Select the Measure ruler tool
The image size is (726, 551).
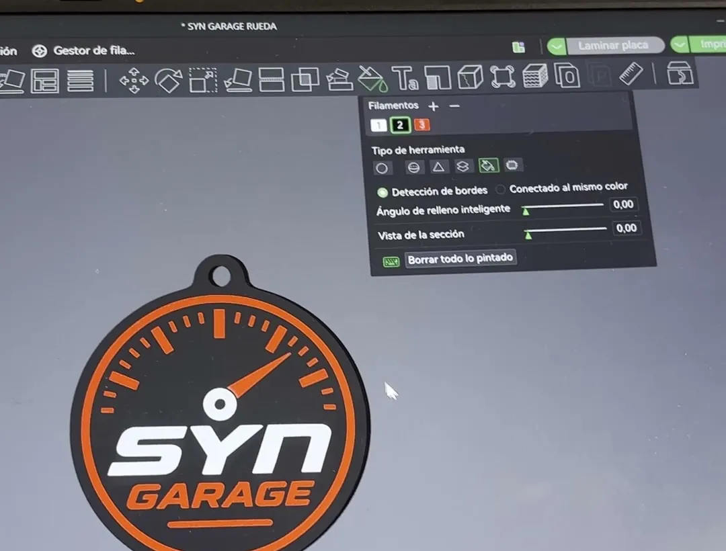[631, 73]
